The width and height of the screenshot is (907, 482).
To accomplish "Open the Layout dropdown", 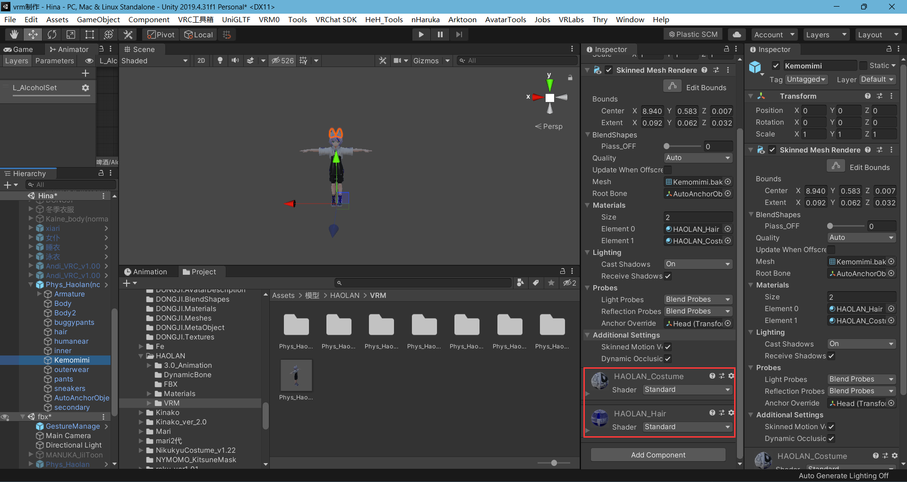I will pyautogui.click(x=879, y=34).
